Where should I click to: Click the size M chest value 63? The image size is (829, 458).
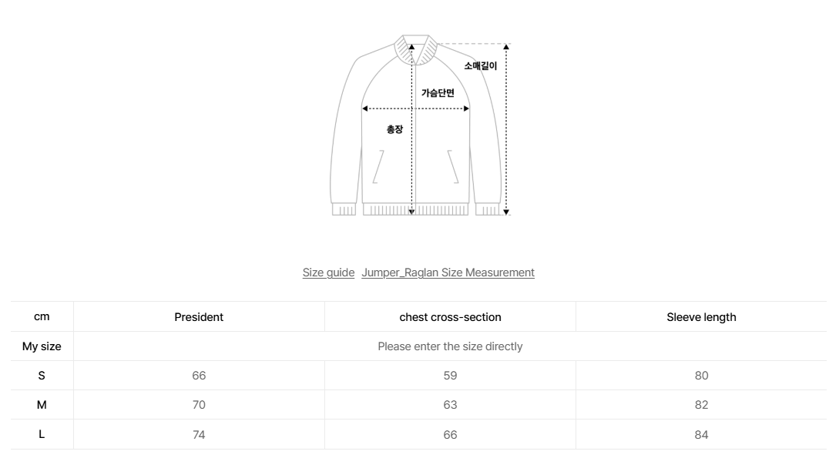[x=450, y=405]
